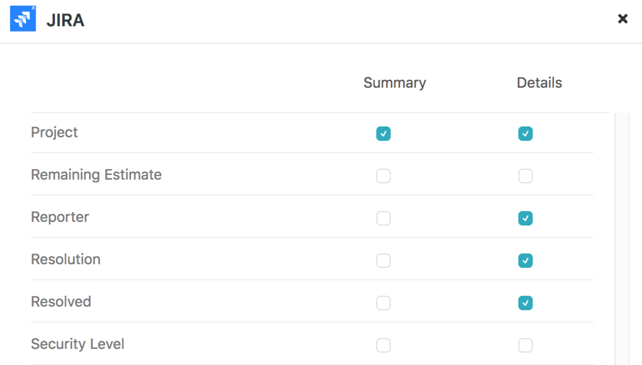Check Security Level for Details
642x365 pixels.
[525, 345]
